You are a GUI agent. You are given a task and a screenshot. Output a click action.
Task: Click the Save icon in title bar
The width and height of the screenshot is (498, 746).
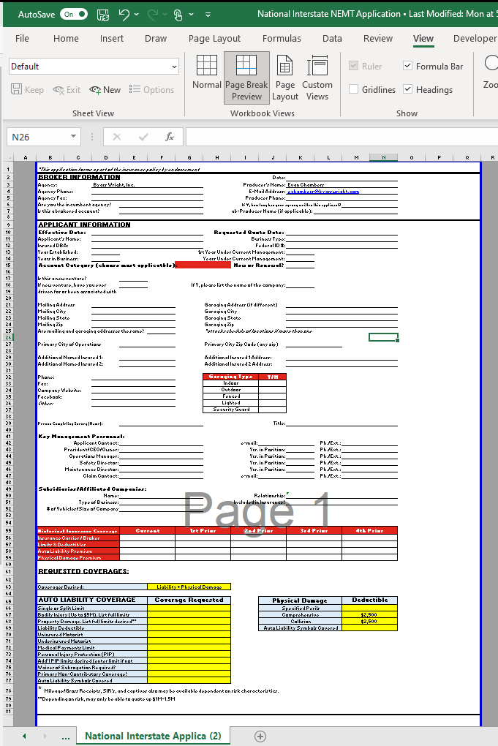(102, 15)
